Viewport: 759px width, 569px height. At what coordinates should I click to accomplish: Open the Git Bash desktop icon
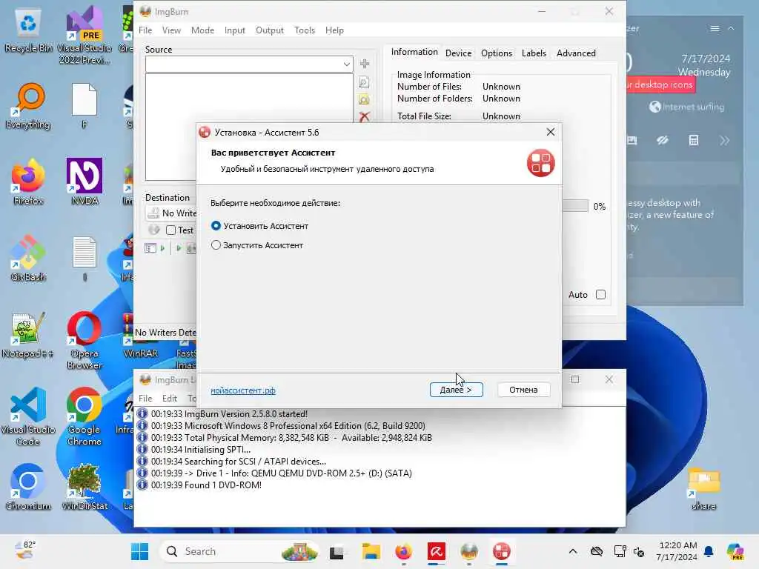(28, 259)
